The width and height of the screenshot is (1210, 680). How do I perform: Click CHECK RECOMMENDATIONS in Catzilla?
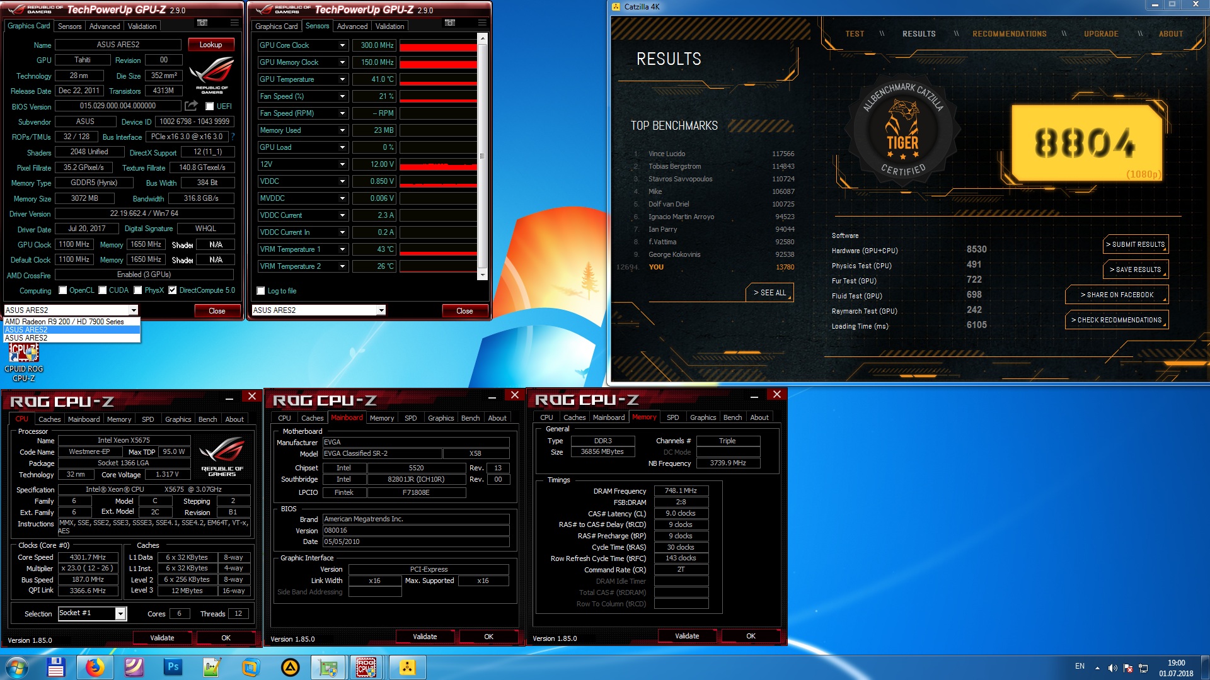click(x=1117, y=320)
